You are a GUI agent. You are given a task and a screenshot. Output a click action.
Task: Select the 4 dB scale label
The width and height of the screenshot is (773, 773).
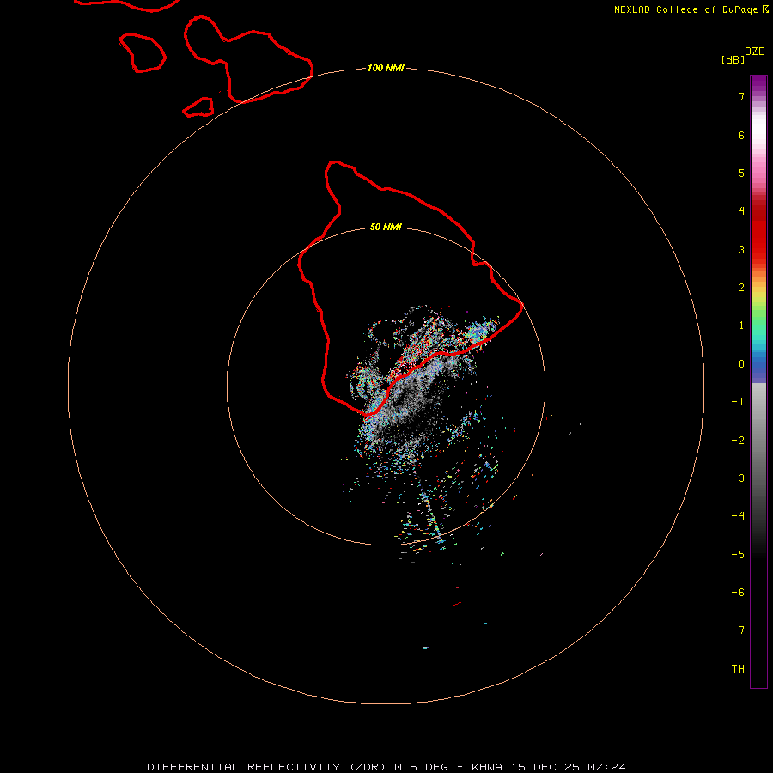click(741, 211)
